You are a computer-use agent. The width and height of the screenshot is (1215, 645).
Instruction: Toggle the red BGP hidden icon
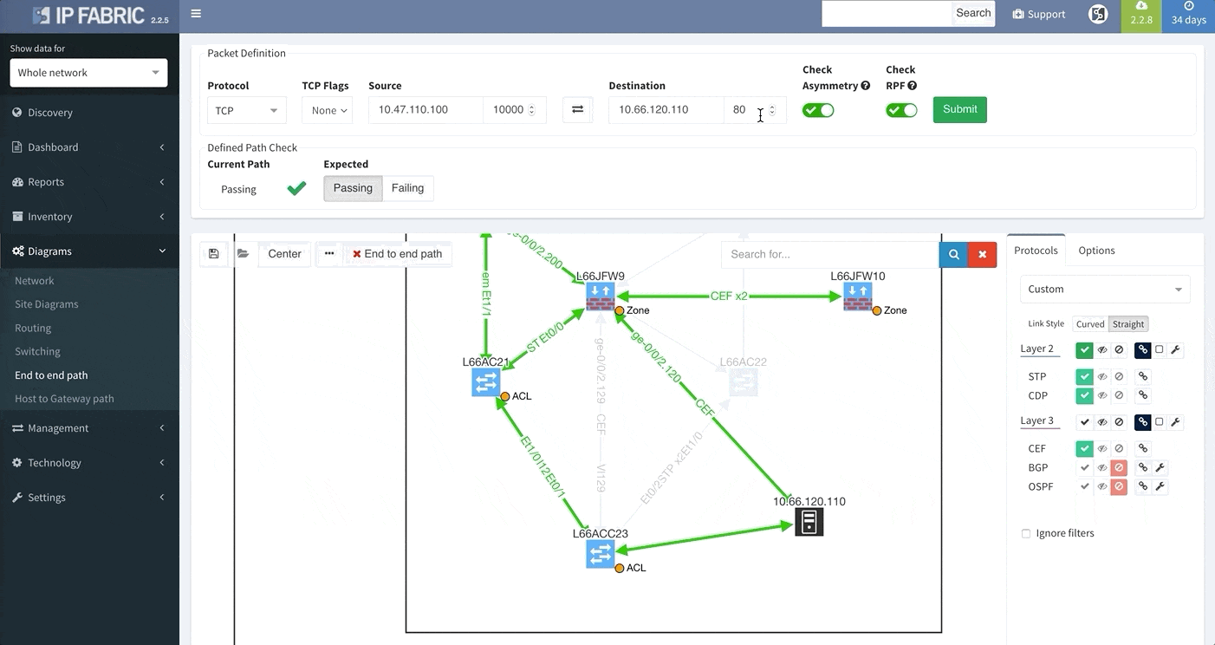[1119, 467]
